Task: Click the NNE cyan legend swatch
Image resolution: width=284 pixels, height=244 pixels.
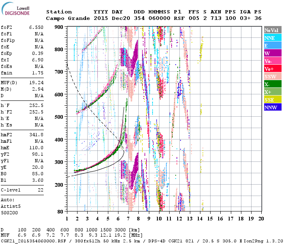Action: click(273, 37)
